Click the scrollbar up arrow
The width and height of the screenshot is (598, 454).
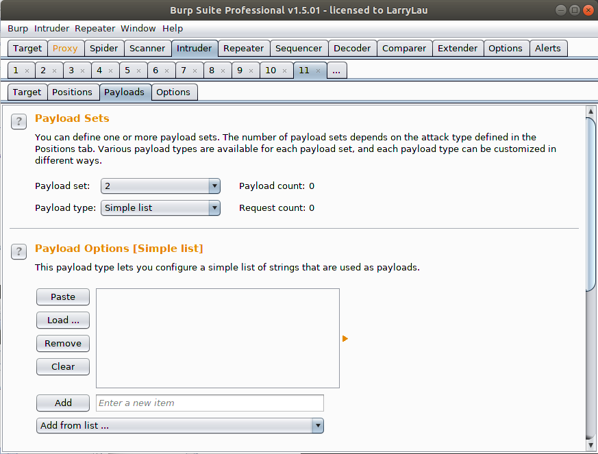pos(590,112)
